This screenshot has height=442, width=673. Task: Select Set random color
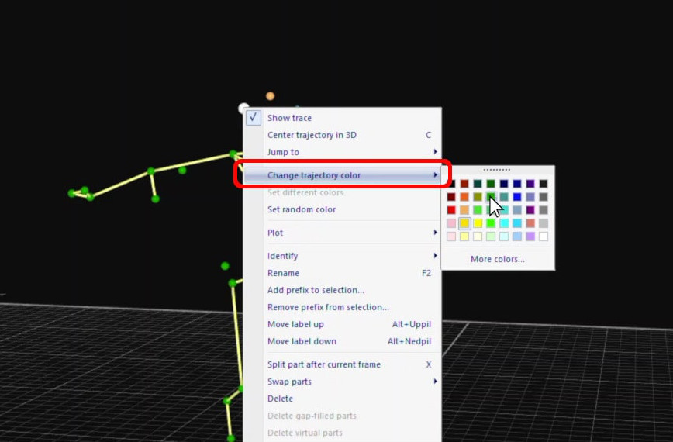click(302, 209)
